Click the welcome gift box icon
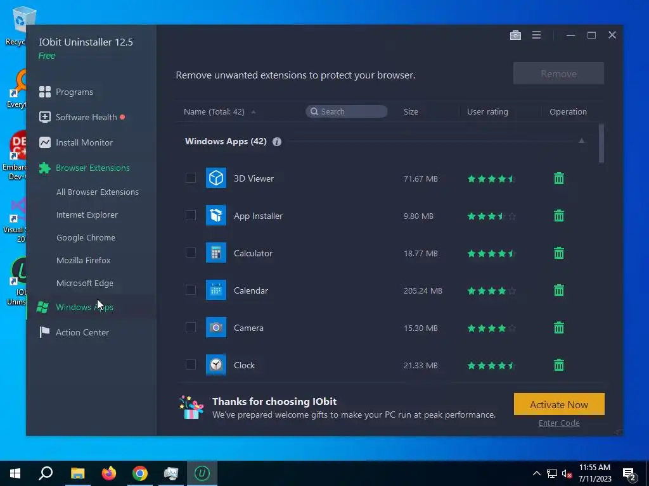The width and height of the screenshot is (649, 486). click(x=191, y=408)
